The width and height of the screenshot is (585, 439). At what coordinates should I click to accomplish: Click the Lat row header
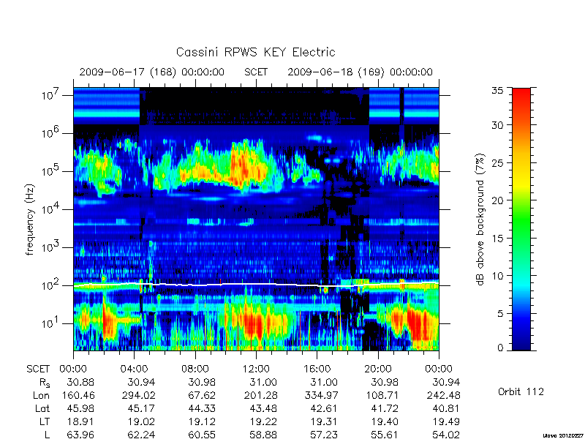pos(42,408)
